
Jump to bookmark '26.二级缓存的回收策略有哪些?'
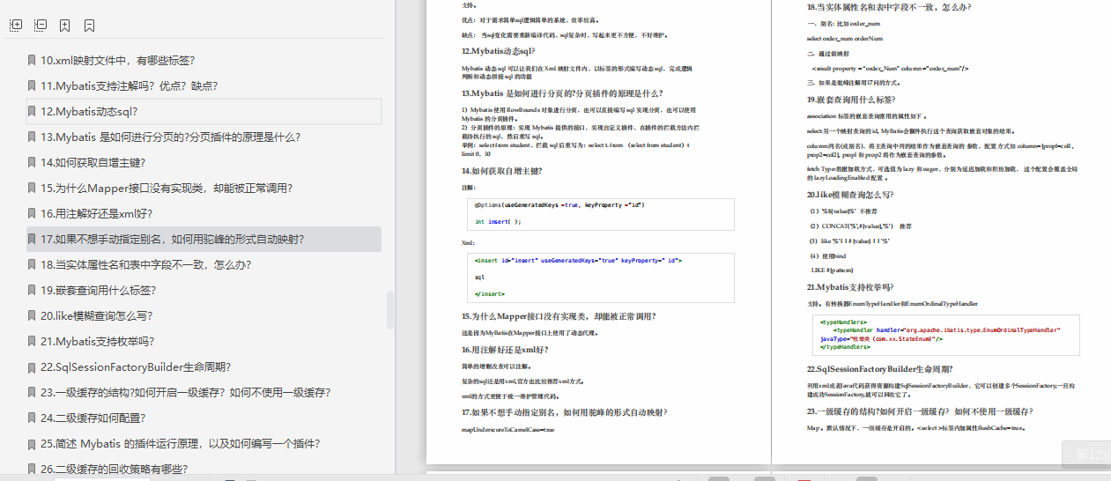[x=115, y=469]
